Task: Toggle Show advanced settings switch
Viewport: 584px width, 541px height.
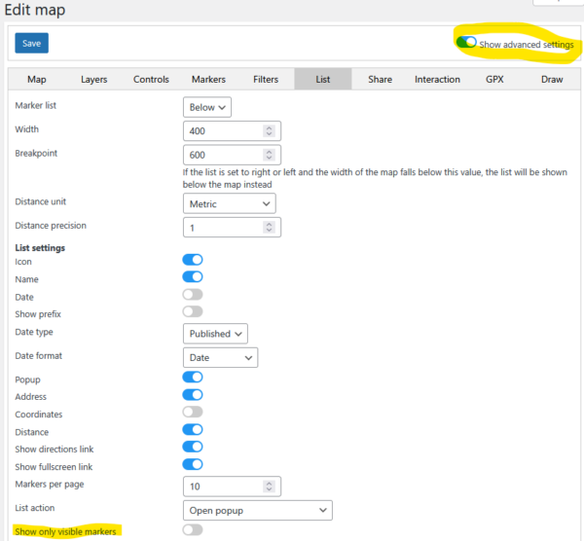Action: point(465,44)
